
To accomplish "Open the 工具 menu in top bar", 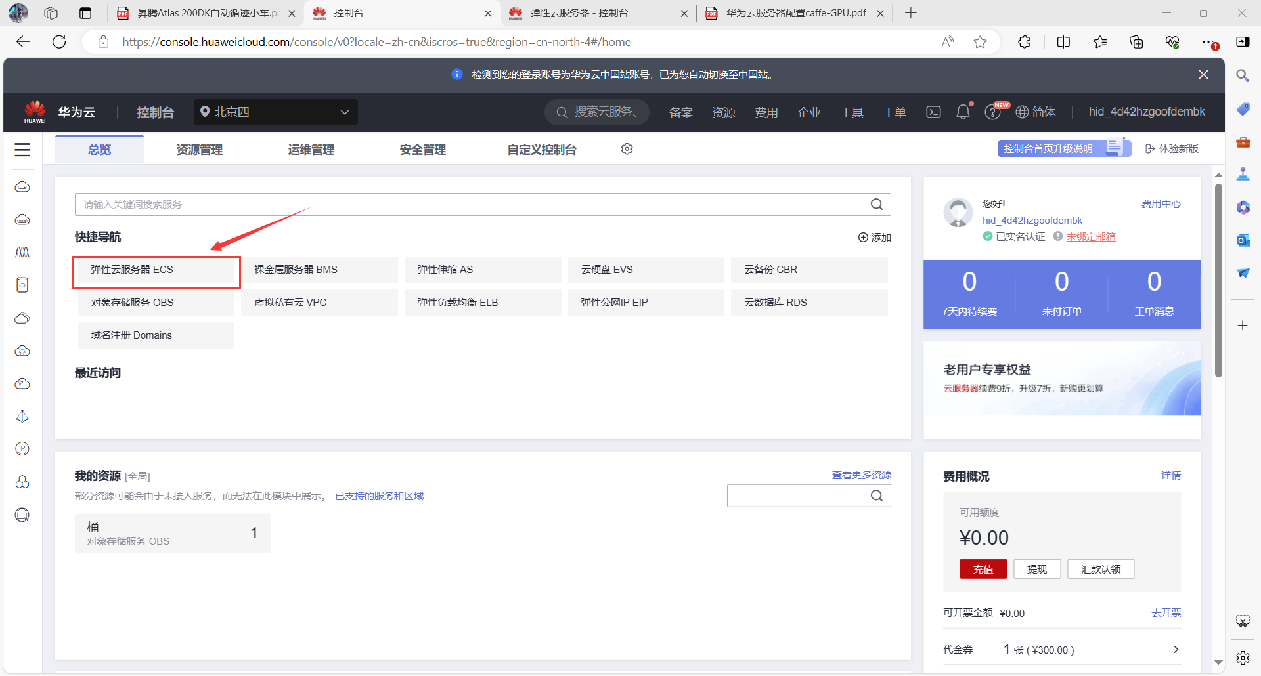I will (852, 112).
